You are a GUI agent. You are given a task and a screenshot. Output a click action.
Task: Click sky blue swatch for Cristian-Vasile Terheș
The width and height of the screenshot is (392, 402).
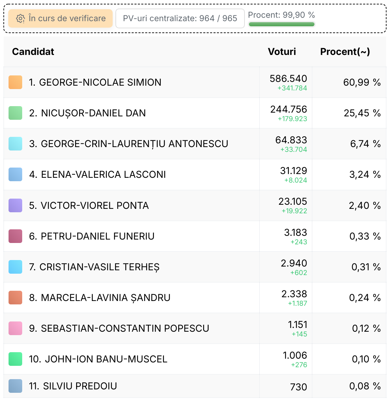15,267
